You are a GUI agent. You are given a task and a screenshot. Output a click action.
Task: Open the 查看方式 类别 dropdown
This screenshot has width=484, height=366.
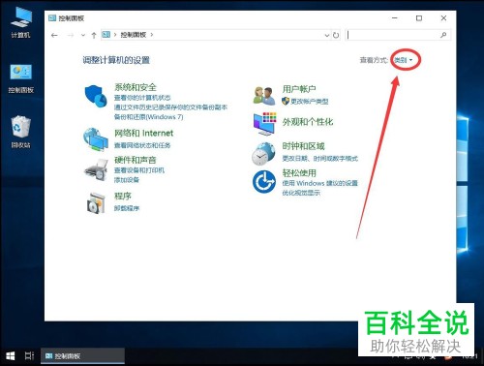coord(404,60)
